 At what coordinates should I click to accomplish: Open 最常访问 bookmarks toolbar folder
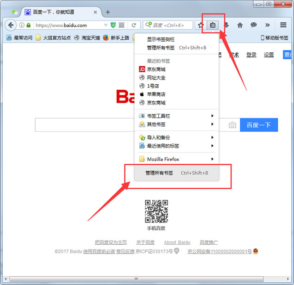pos(19,38)
